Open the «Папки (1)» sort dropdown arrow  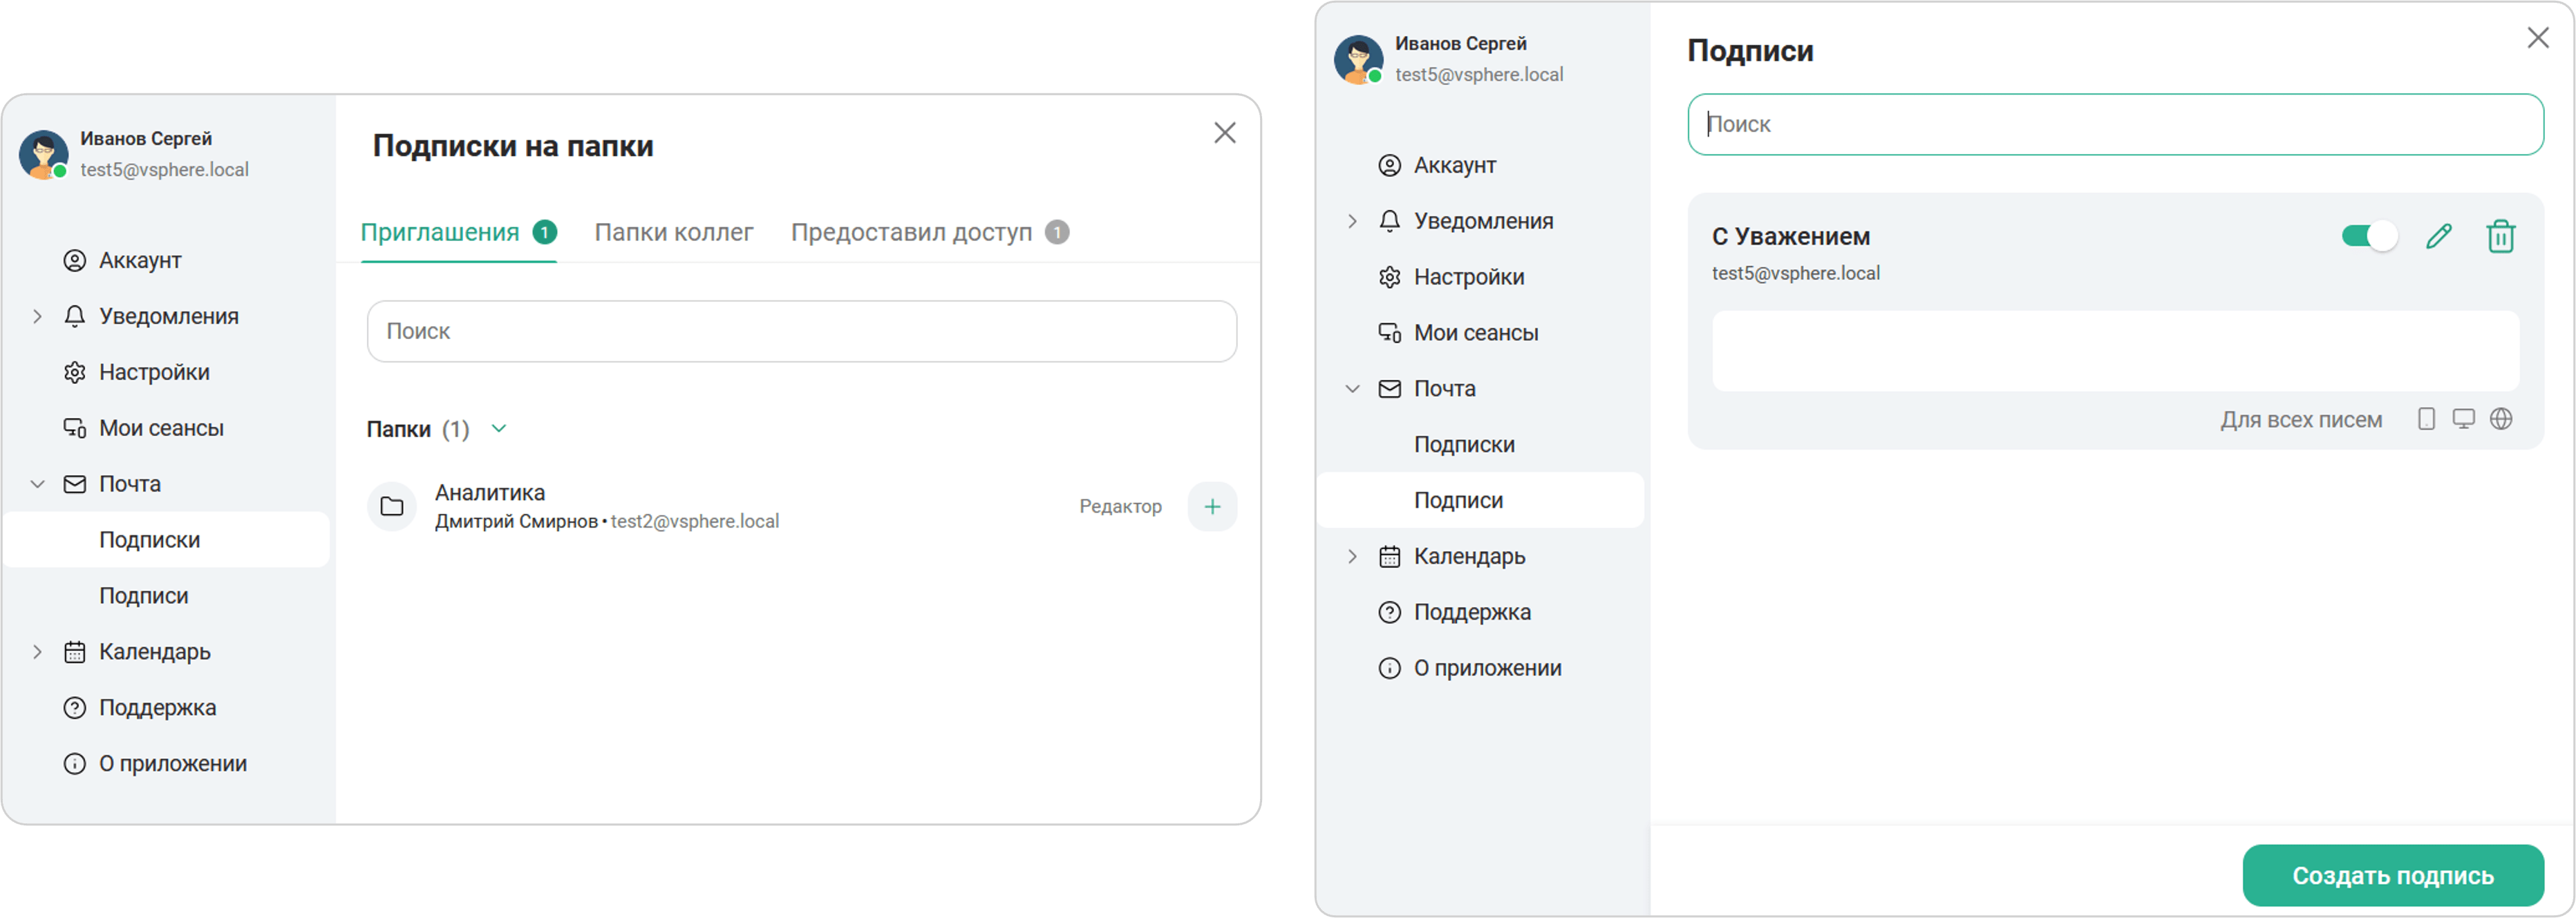[500, 428]
